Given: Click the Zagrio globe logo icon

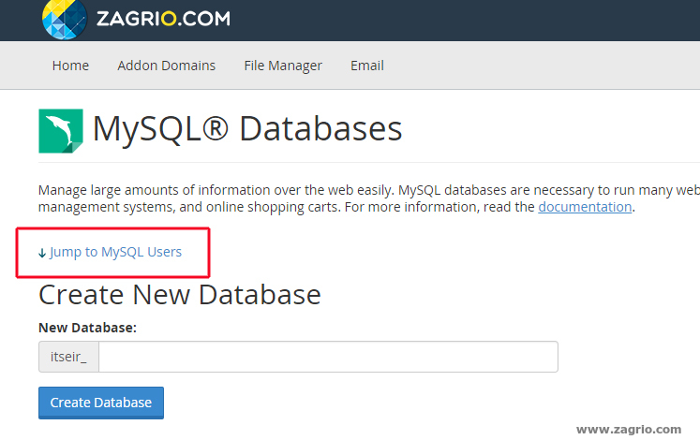Looking at the screenshot, I should pyautogui.click(x=65, y=20).
